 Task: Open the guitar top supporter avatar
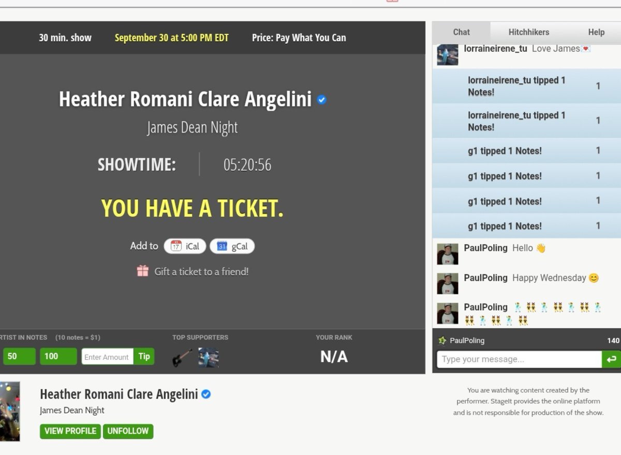[x=182, y=358]
